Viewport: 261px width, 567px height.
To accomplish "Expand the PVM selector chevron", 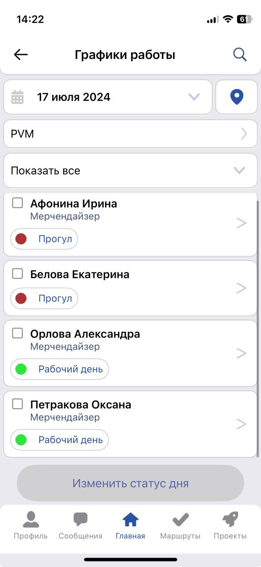I will pos(244,133).
